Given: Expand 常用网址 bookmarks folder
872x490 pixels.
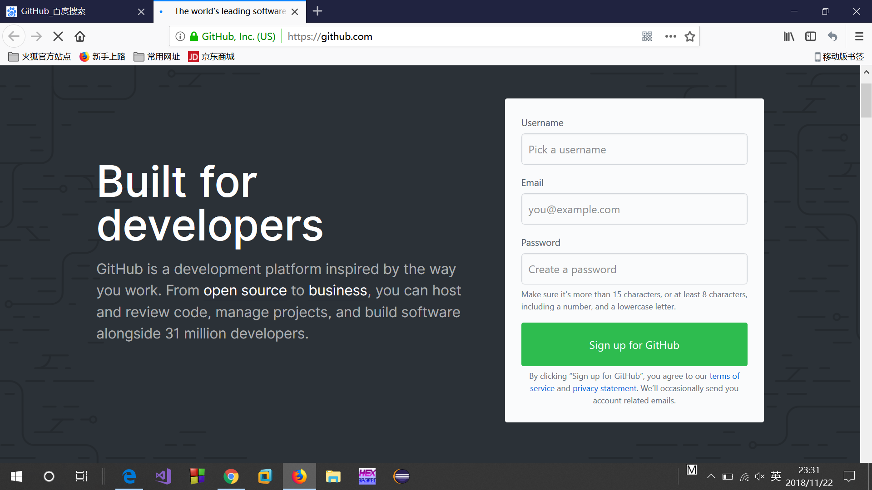Looking at the screenshot, I should pos(157,57).
